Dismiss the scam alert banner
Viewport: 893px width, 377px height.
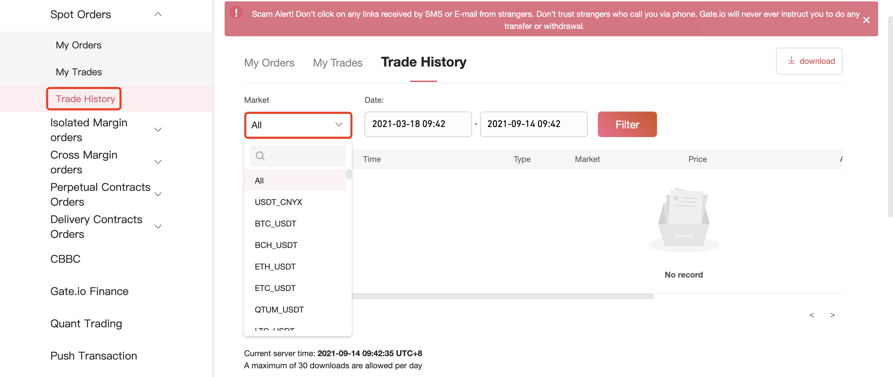[866, 20]
